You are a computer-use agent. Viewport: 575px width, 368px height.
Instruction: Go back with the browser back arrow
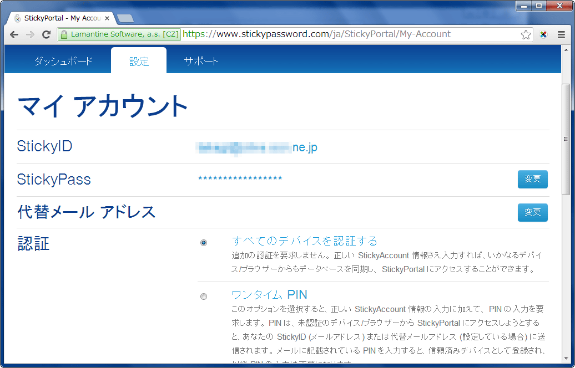pyautogui.click(x=14, y=34)
